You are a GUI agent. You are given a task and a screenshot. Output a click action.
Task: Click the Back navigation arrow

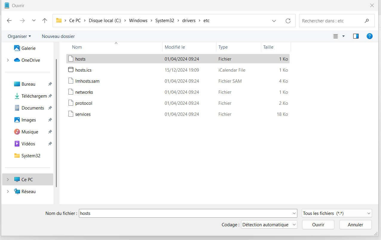pyautogui.click(x=9, y=21)
